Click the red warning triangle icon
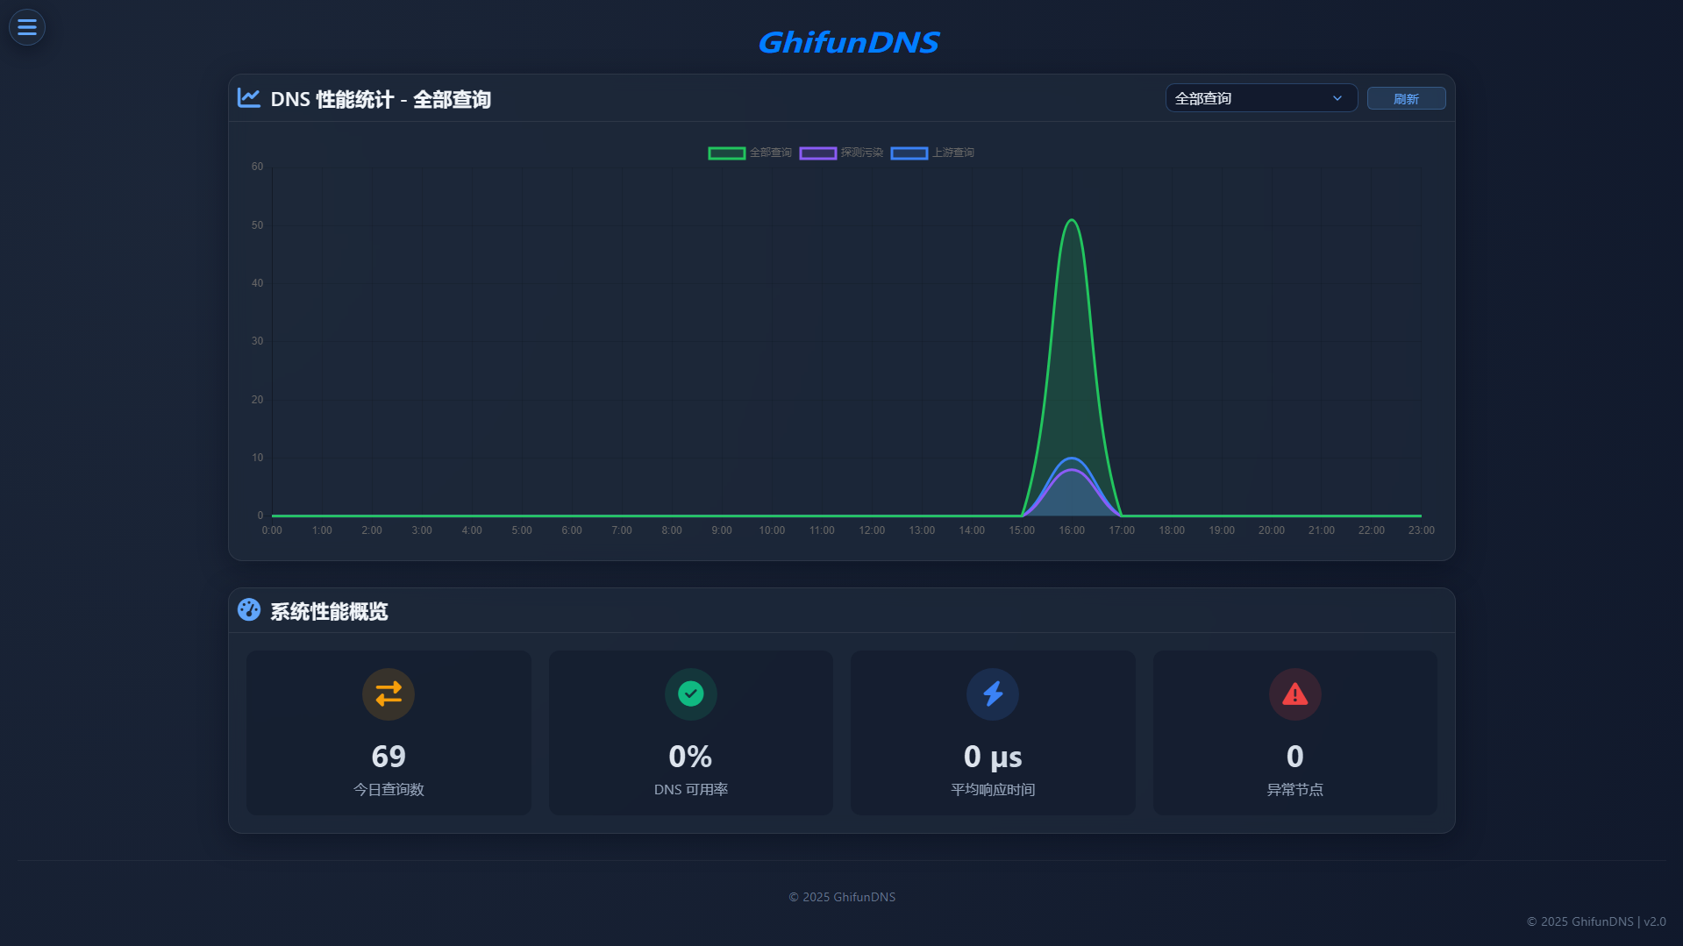 (x=1294, y=694)
